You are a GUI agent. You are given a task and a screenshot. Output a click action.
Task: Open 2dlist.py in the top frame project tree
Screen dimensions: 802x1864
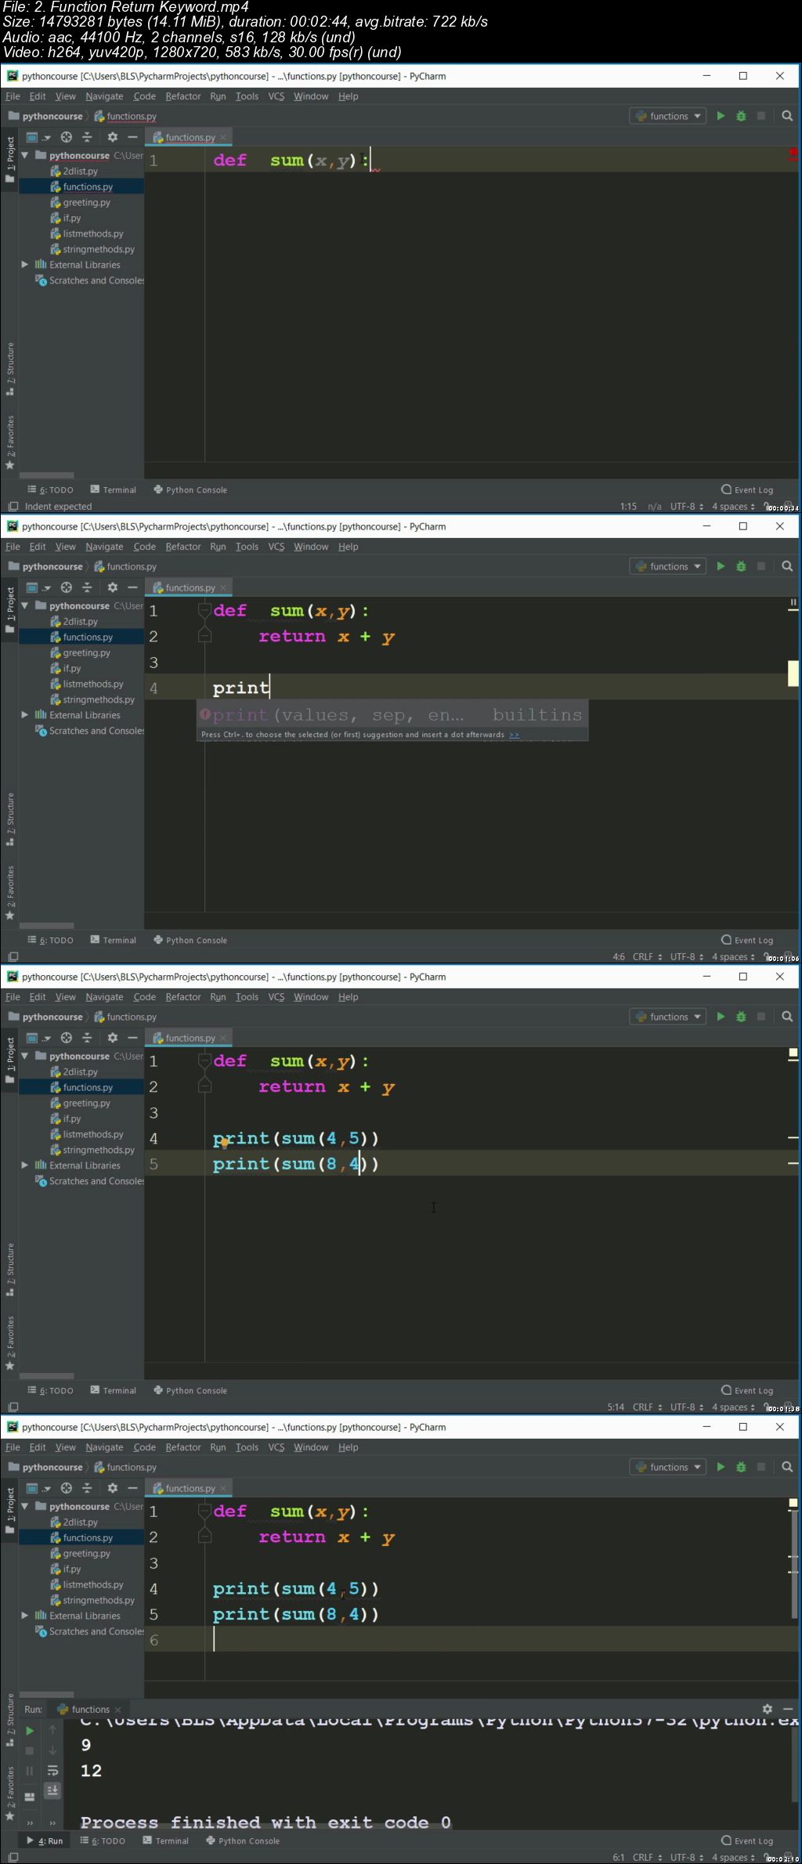(x=74, y=171)
